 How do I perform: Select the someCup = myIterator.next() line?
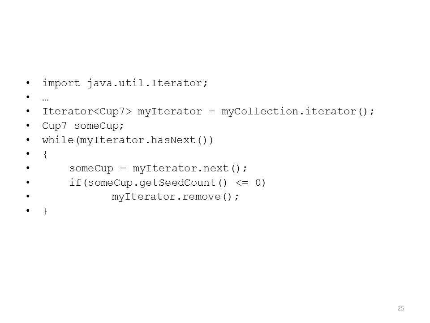tap(158, 168)
